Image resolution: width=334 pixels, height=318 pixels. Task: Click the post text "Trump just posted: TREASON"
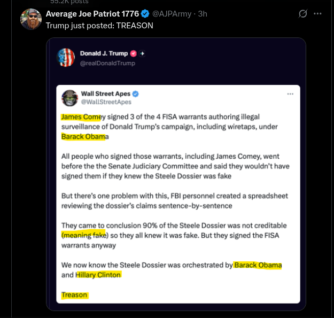tap(99, 26)
